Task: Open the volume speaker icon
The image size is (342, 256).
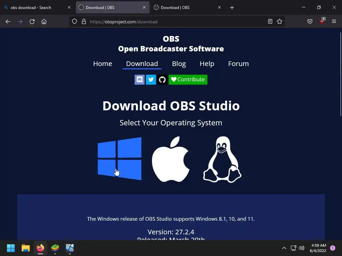Action: click(x=302, y=248)
